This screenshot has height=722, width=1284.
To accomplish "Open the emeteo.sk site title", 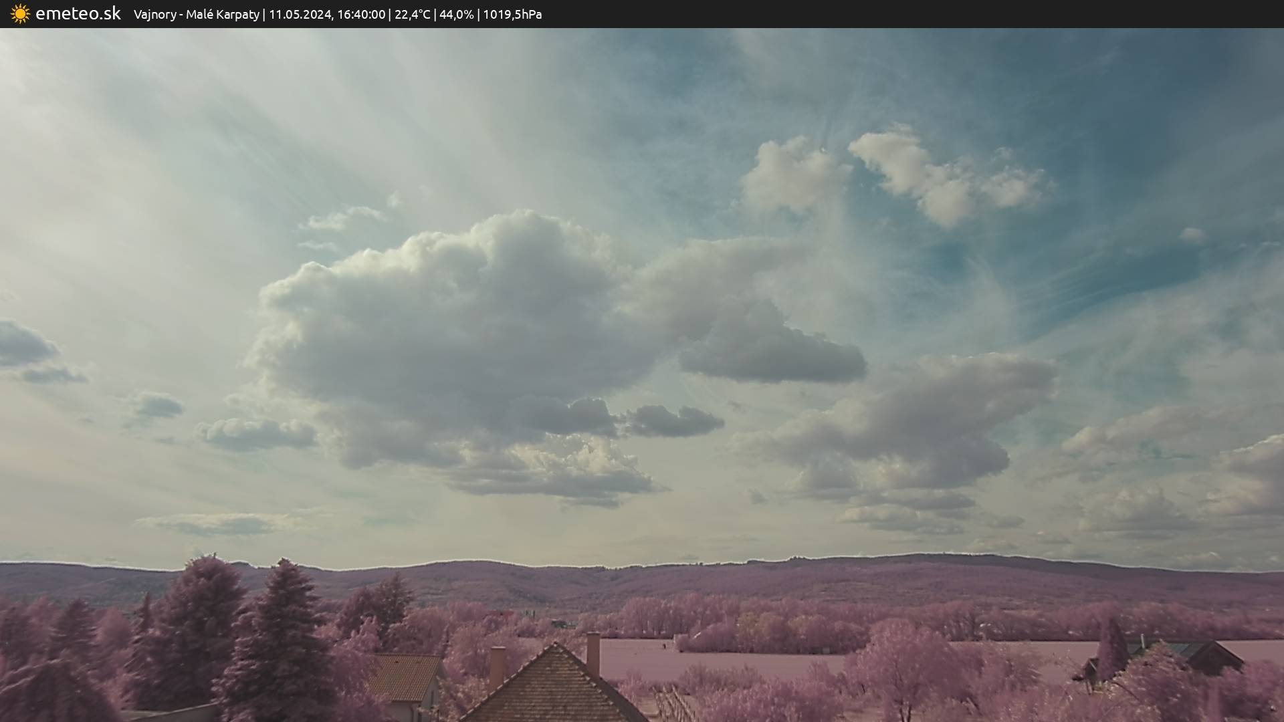I will 78,13.
